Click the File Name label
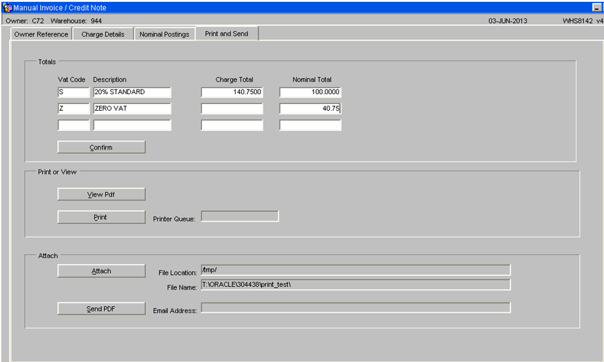The width and height of the screenshot is (604, 362). (x=181, y=287)
